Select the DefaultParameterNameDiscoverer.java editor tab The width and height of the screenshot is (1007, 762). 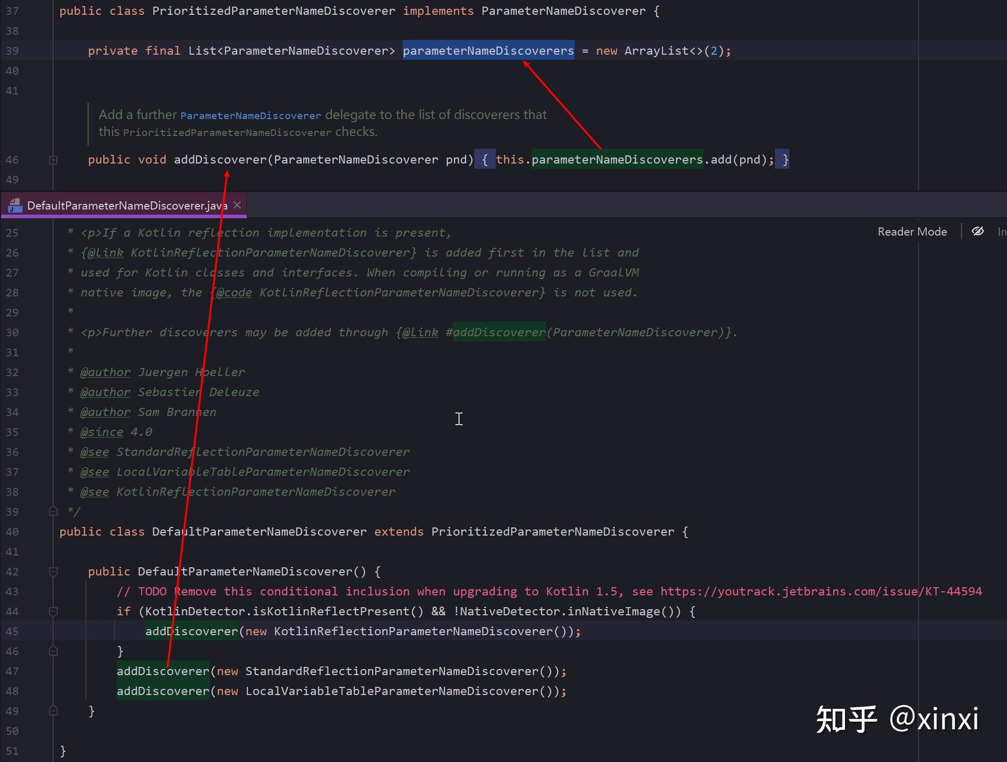[127, 205]
